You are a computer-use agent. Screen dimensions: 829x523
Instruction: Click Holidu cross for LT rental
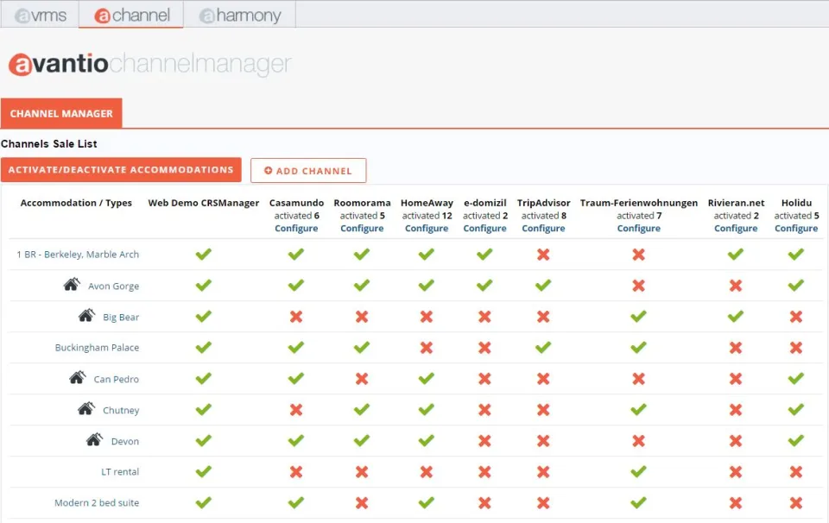pyautogui.click(x=796, y=472)
